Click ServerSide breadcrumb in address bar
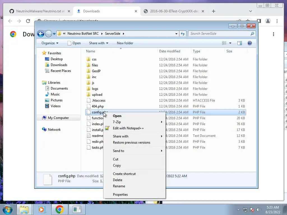287x215 pixels. 113,34
